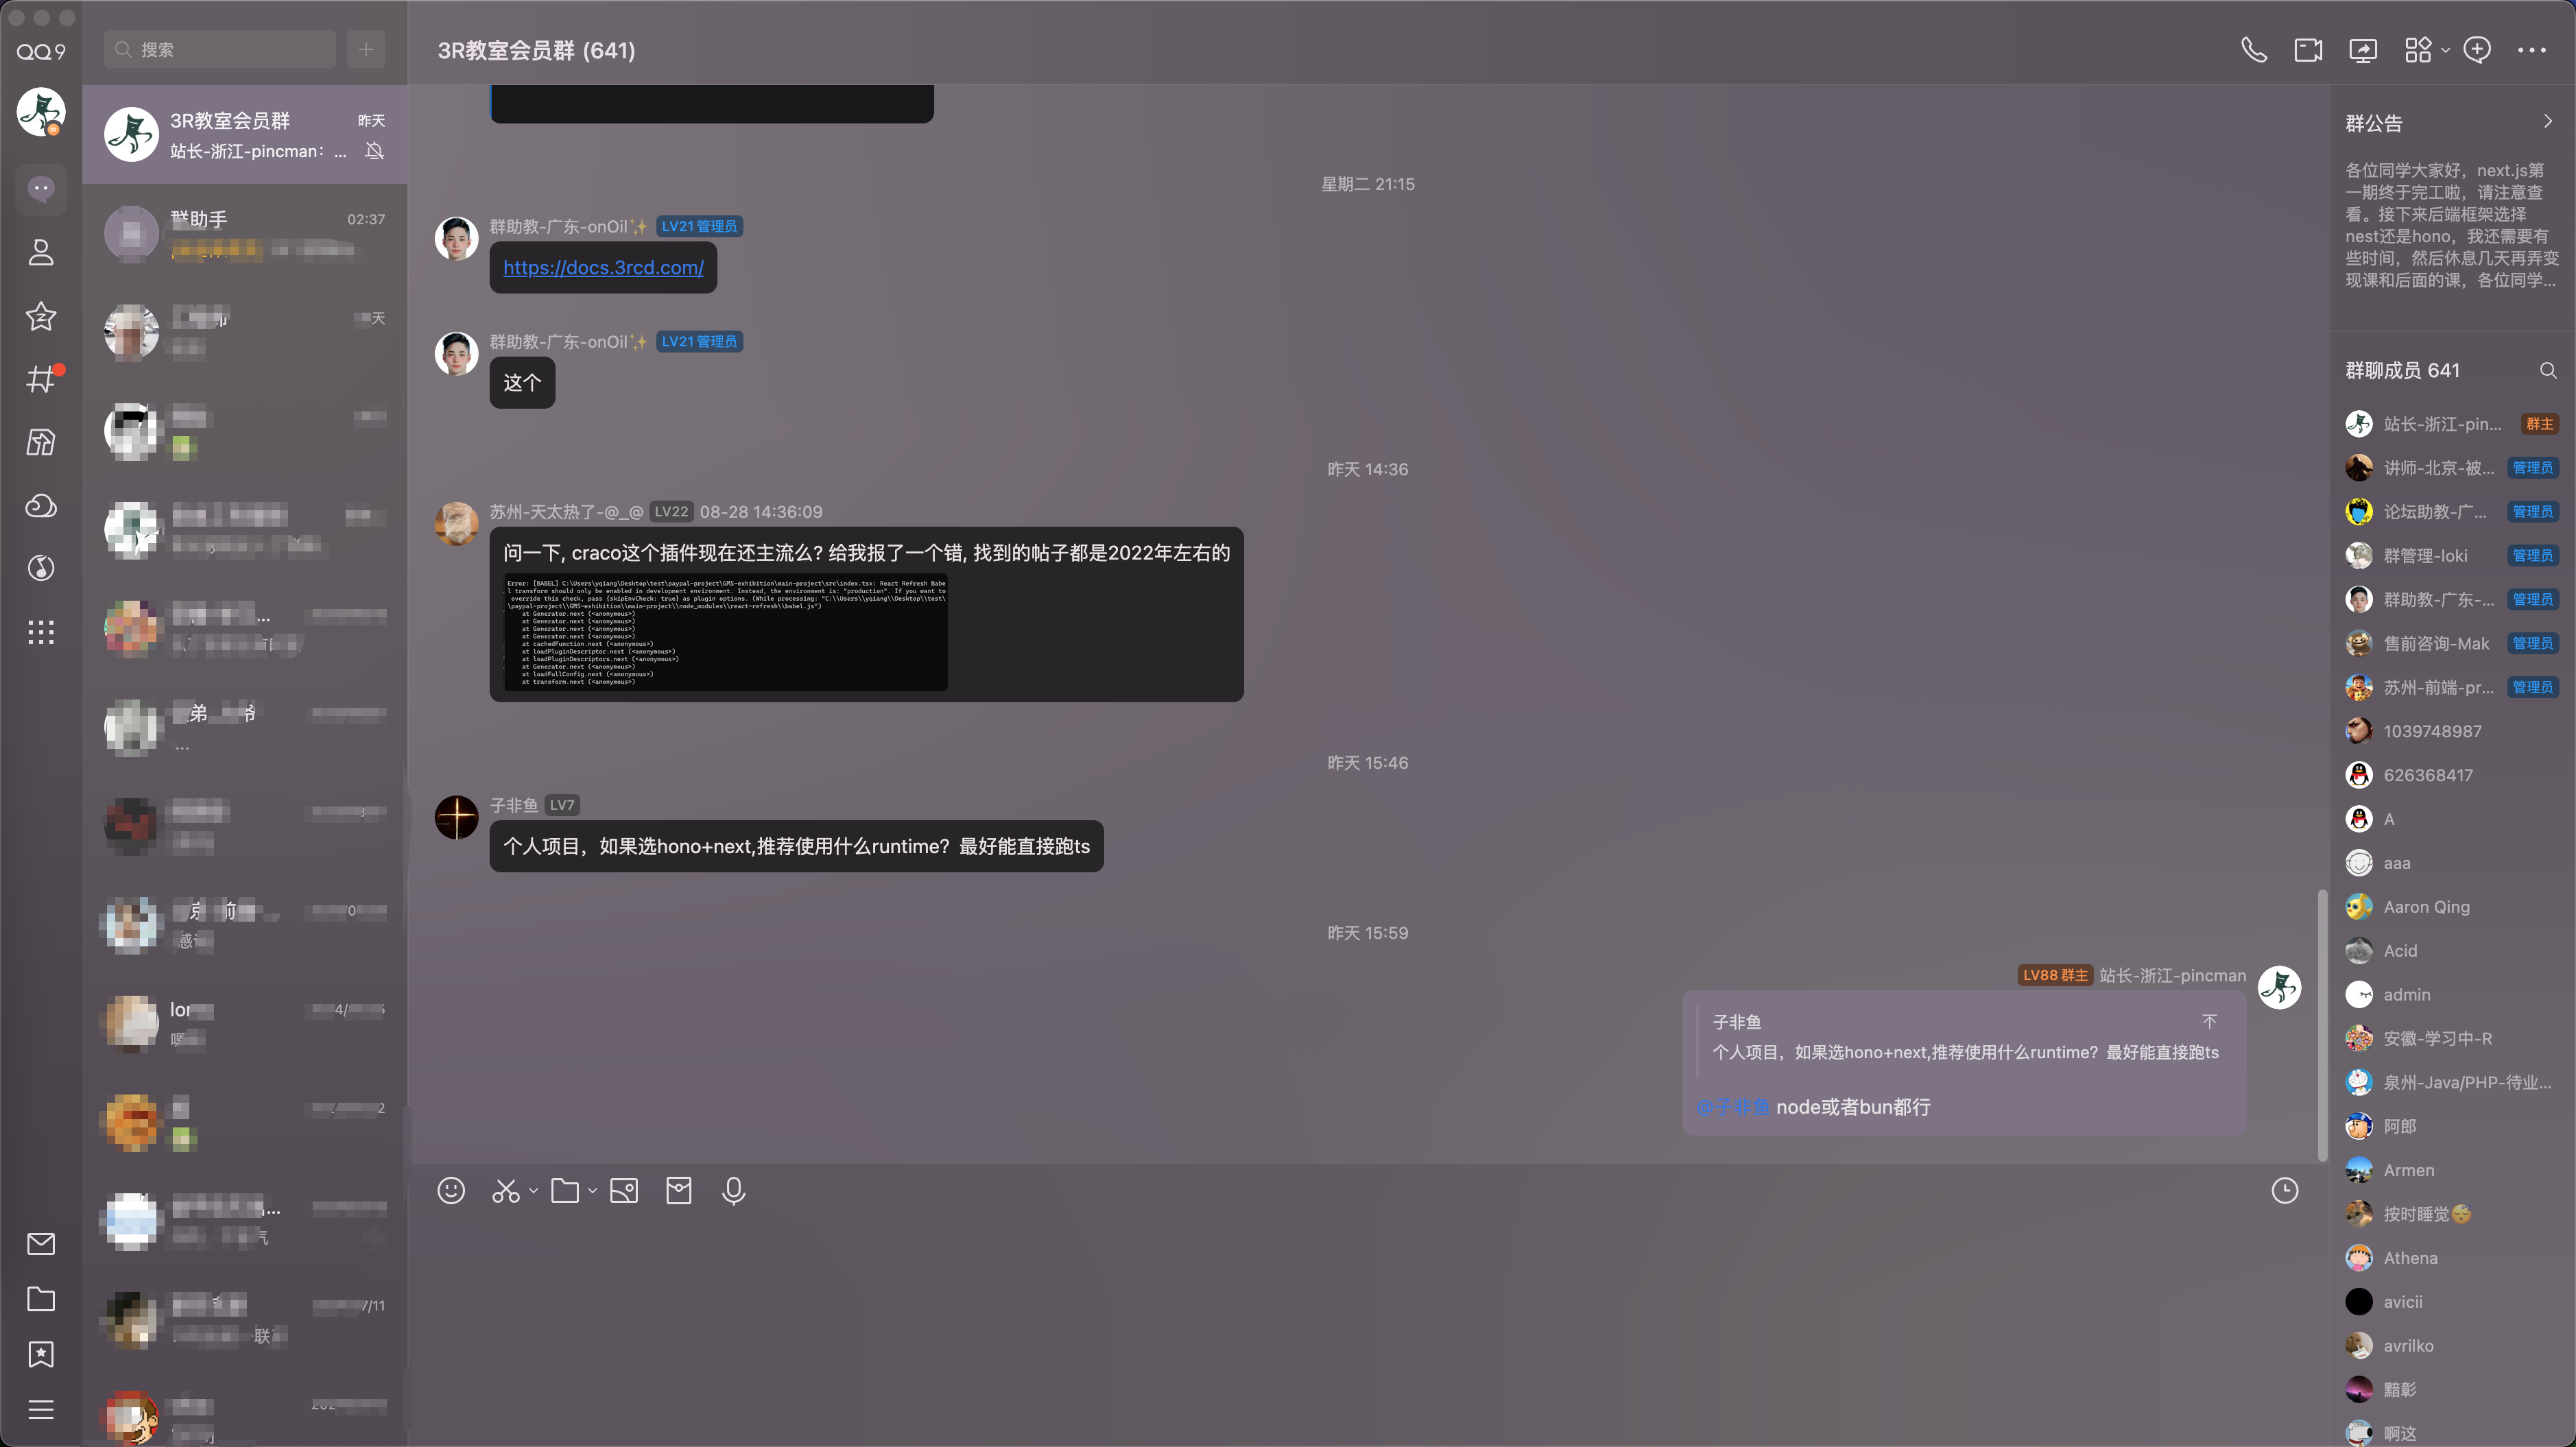The width and height of the screenshot is (2576, 1447).
Task: Select the 群助手 conversation in chat list
Action: [x=245, y=233]
